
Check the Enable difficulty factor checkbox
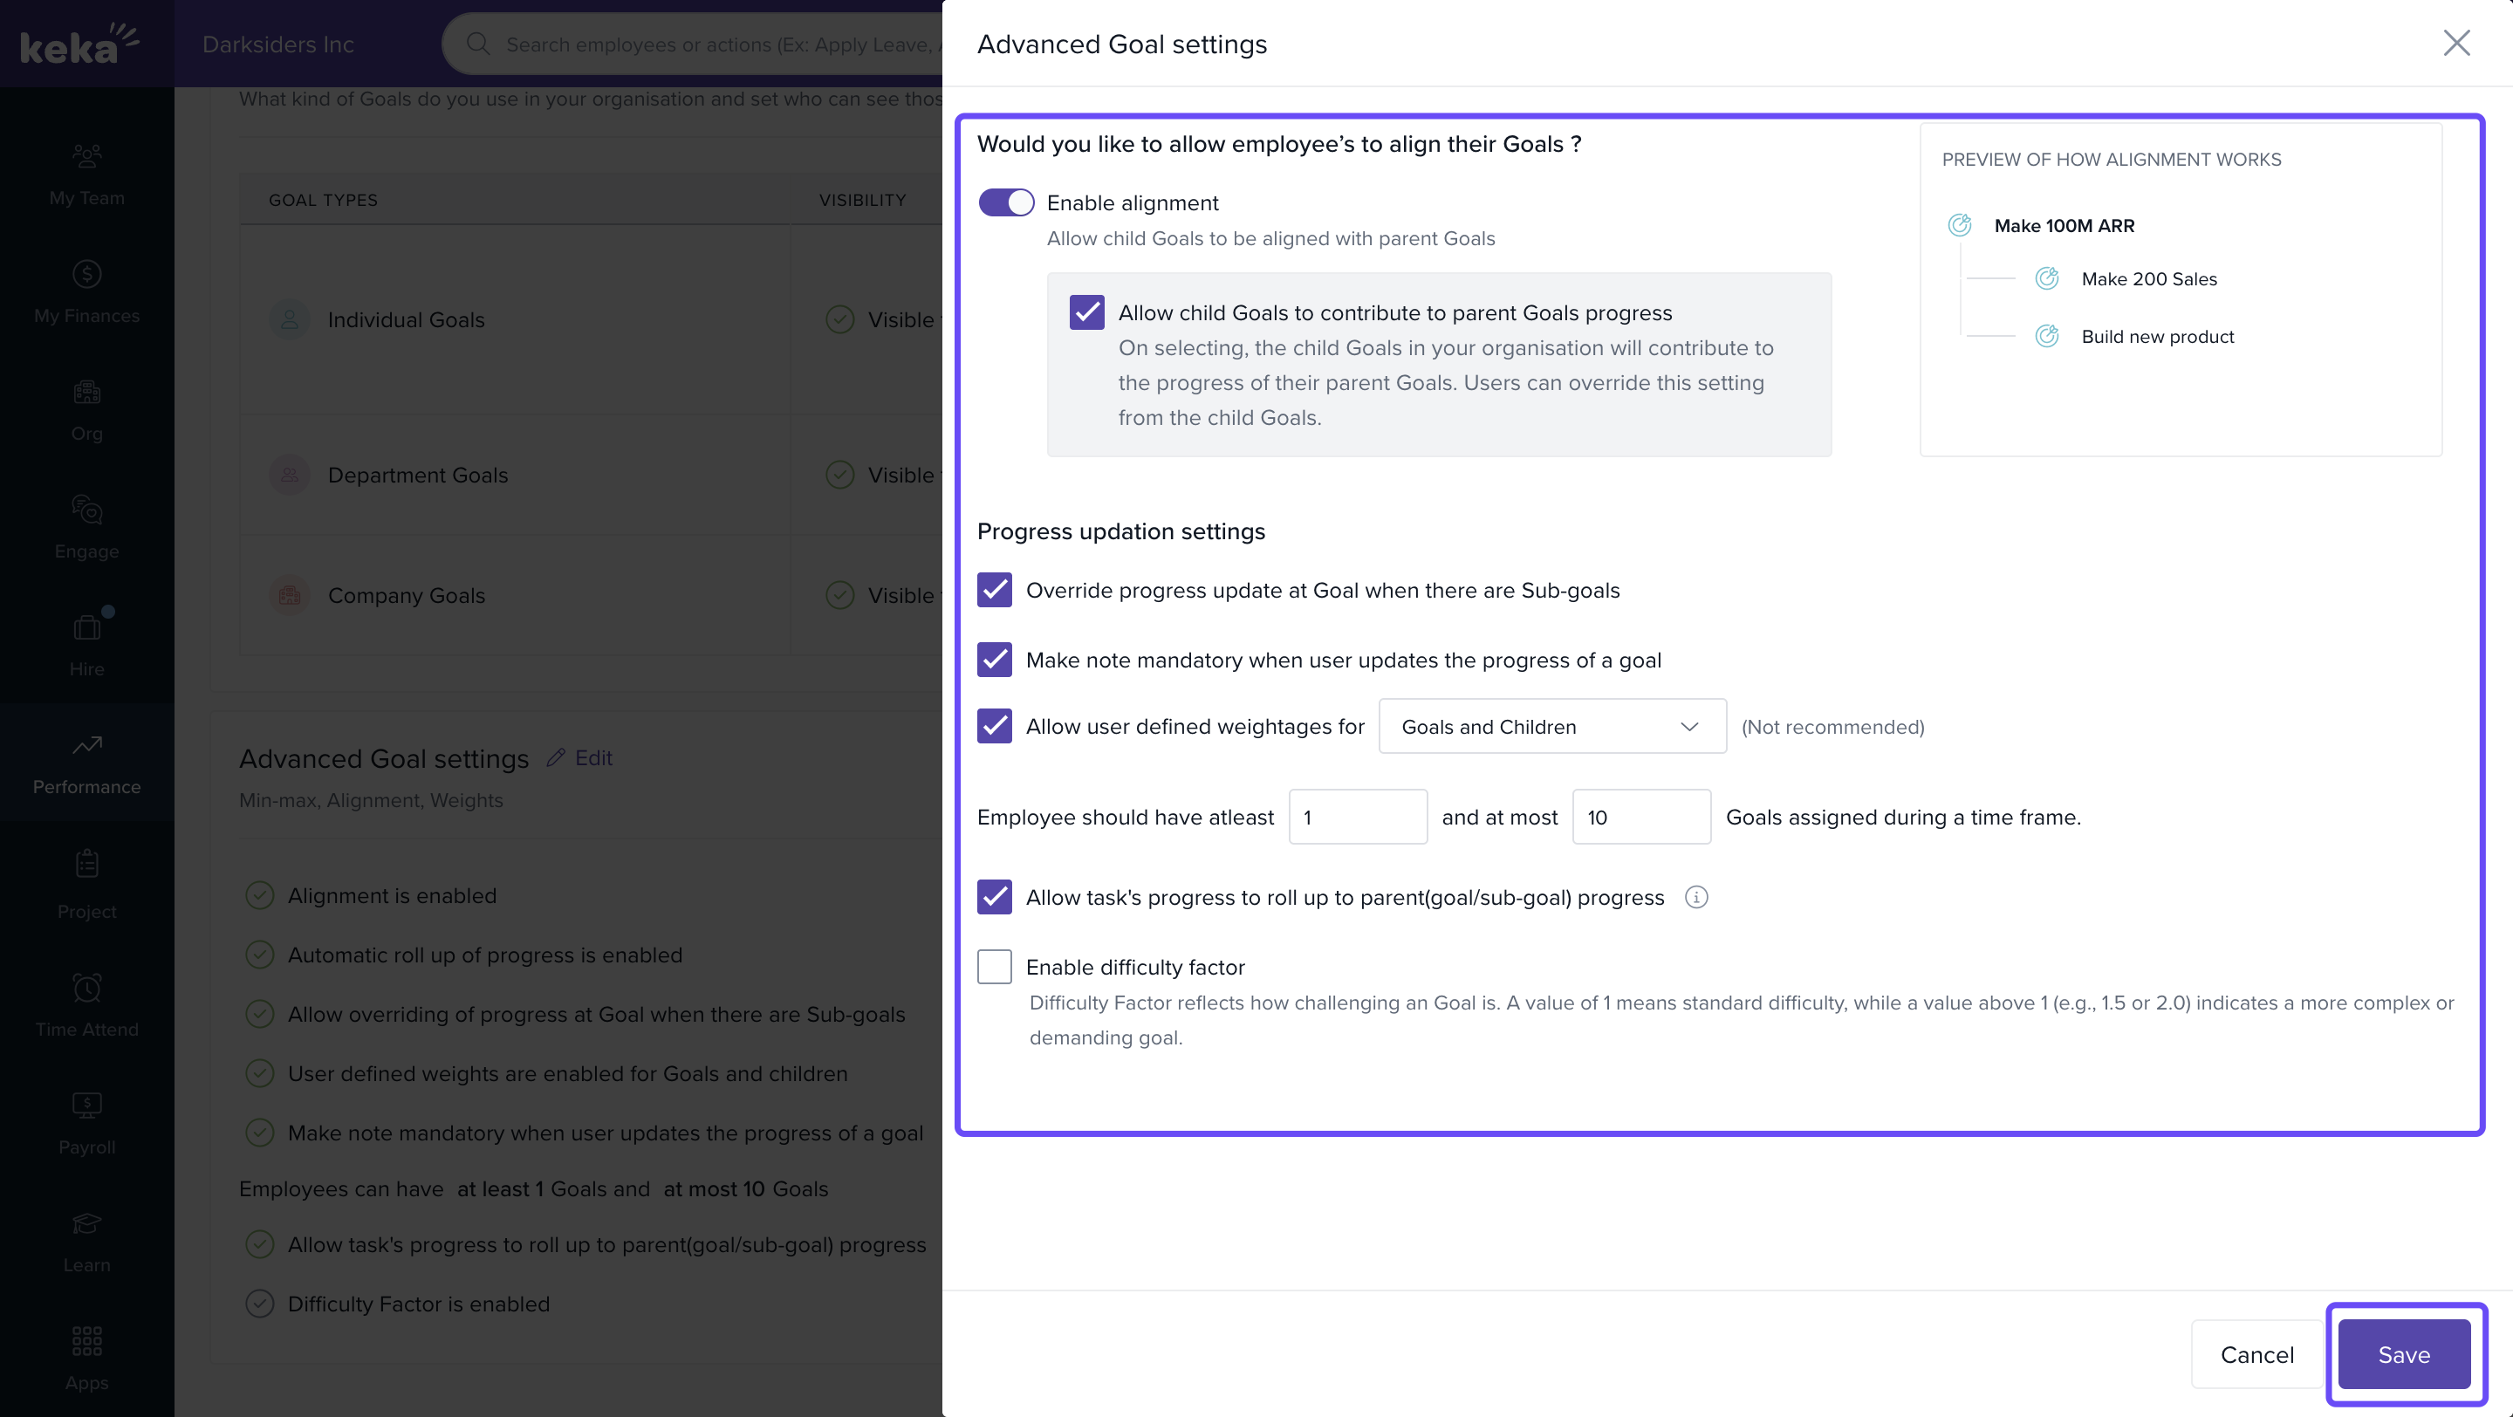[x=994, y=967]
